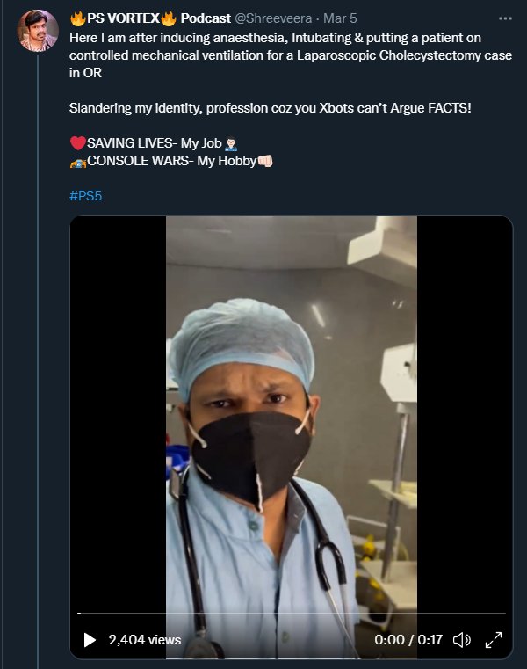
Task: Click the 2,404 views counter
Action: pos(145,640)
